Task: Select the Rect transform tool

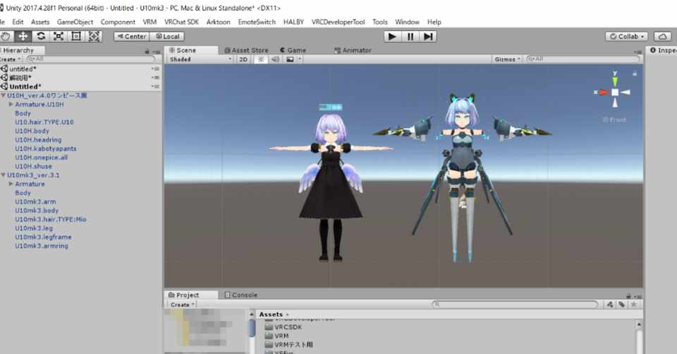Action: [76, 37]
